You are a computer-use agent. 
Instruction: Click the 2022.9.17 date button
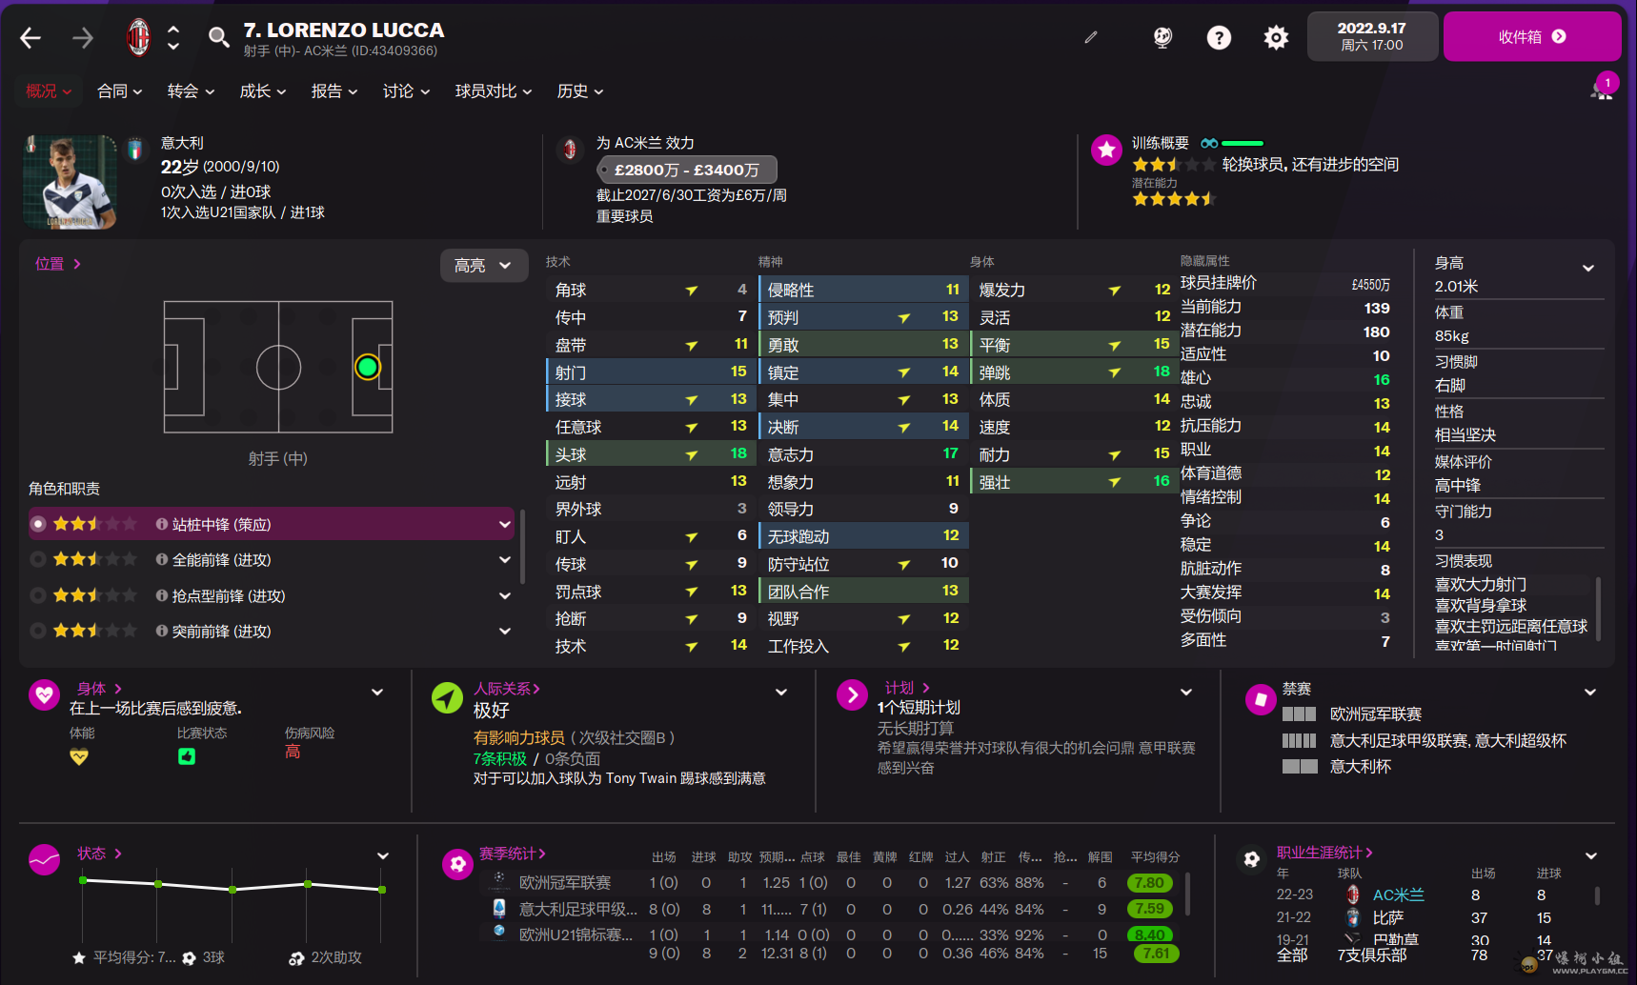1372,36
